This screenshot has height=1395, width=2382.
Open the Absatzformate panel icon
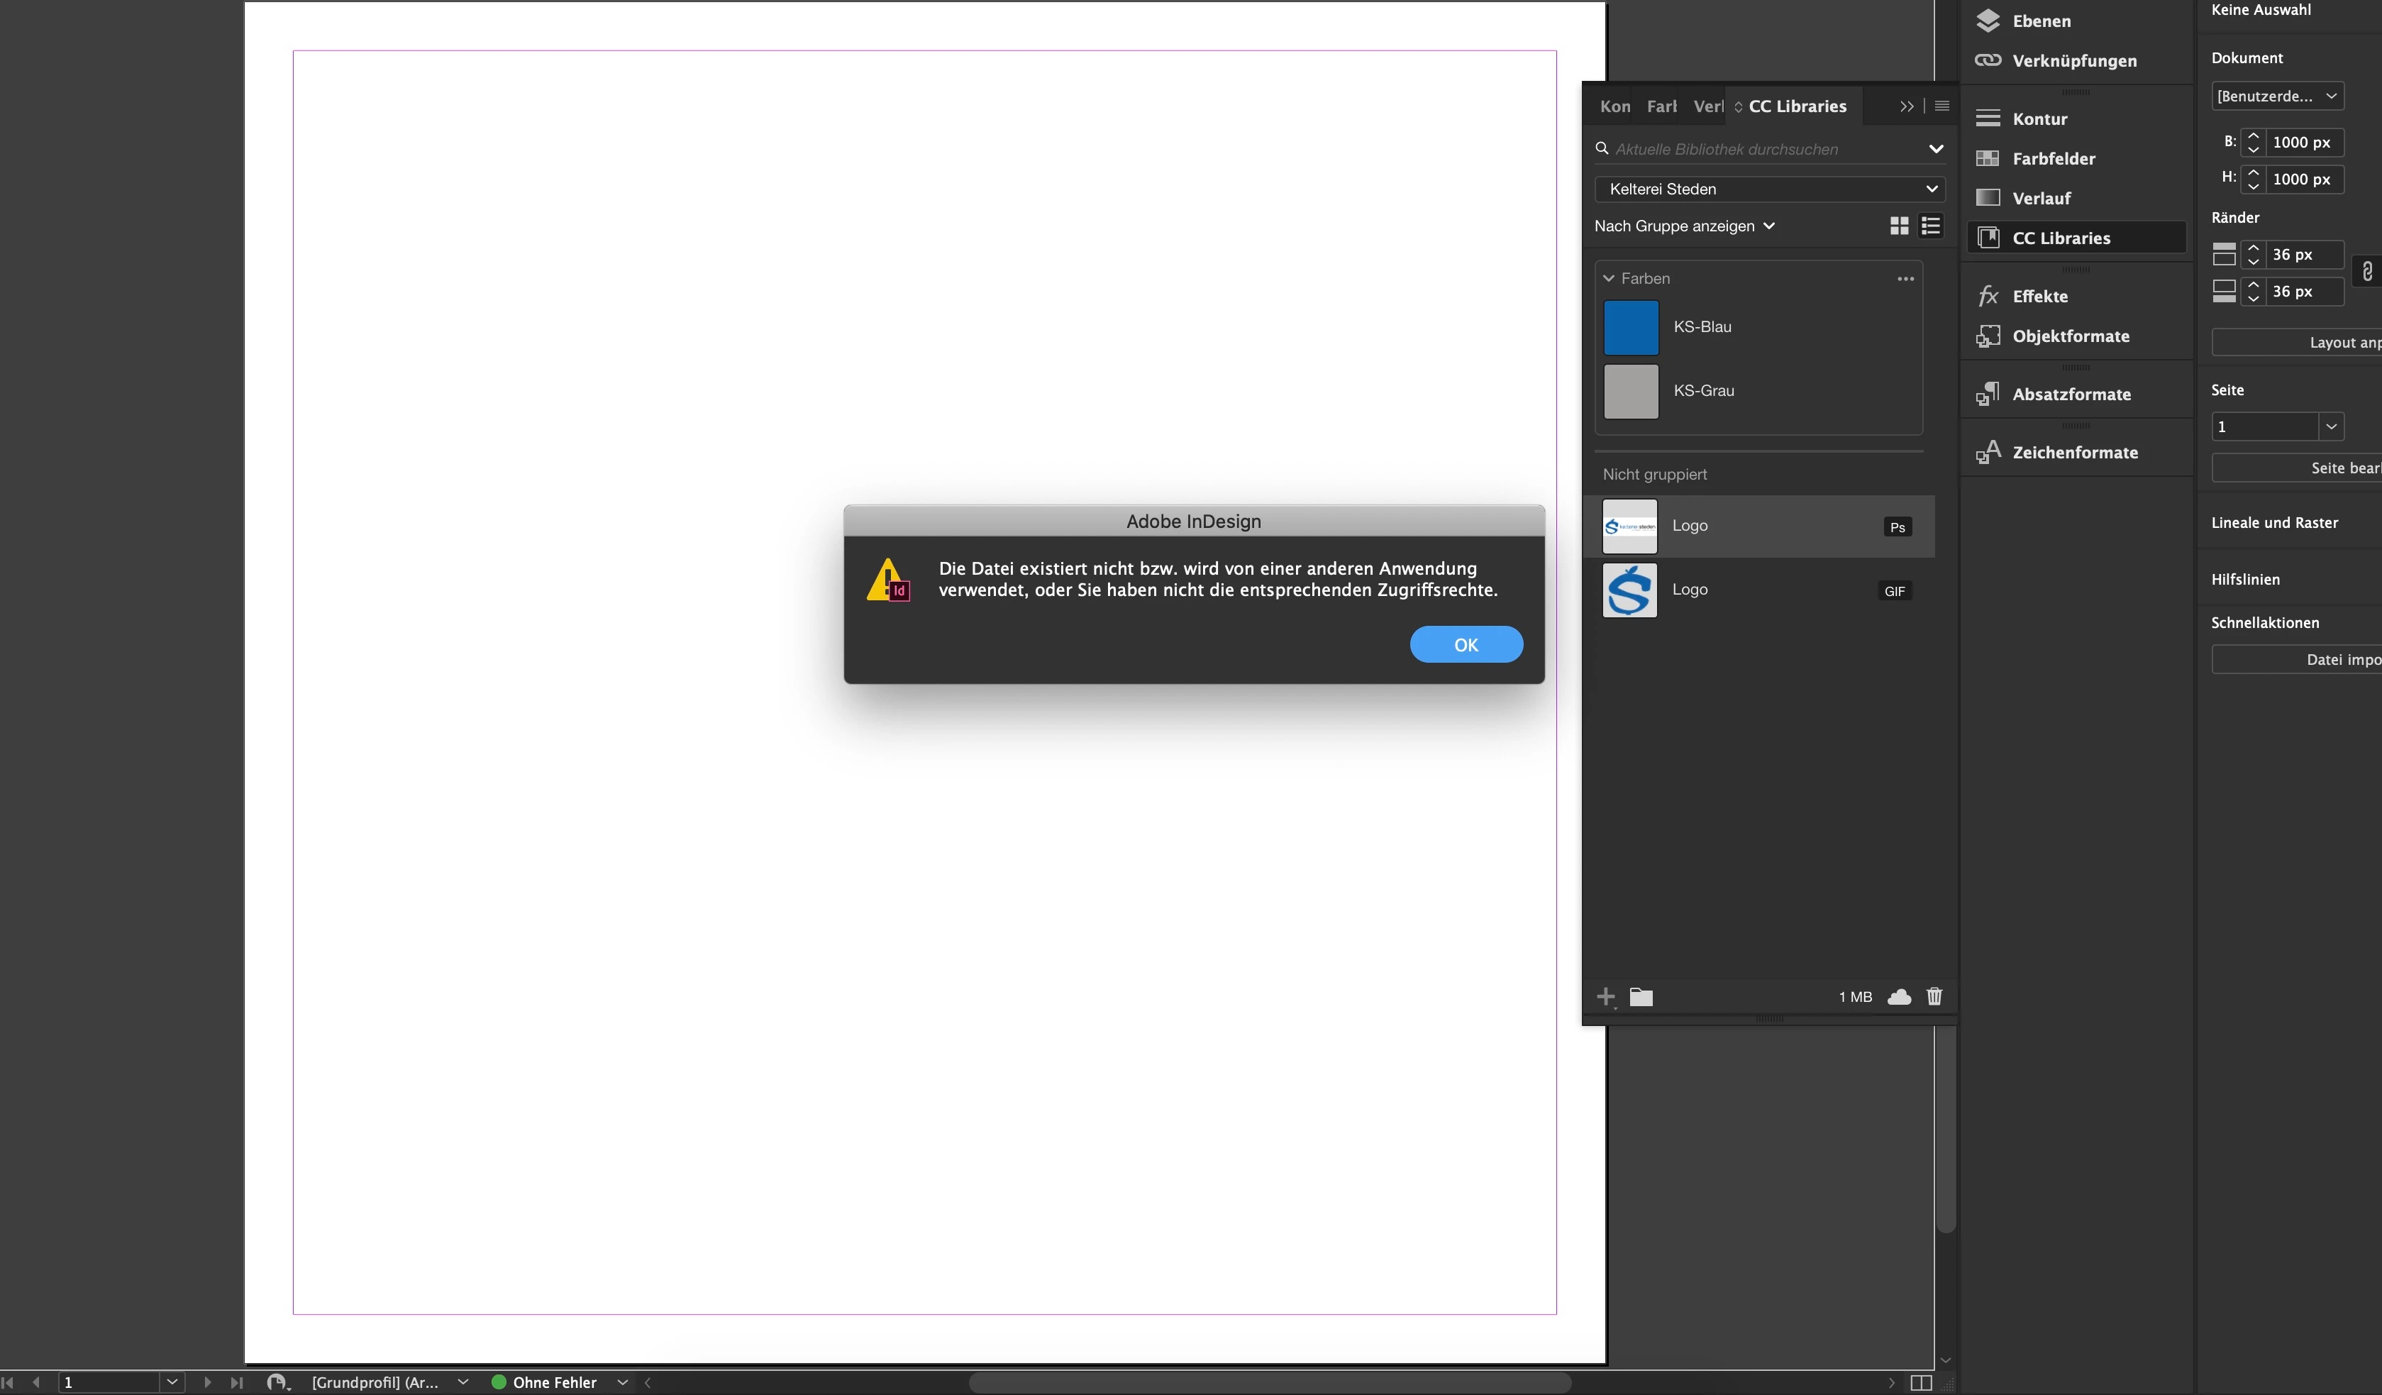point(1988,395)
